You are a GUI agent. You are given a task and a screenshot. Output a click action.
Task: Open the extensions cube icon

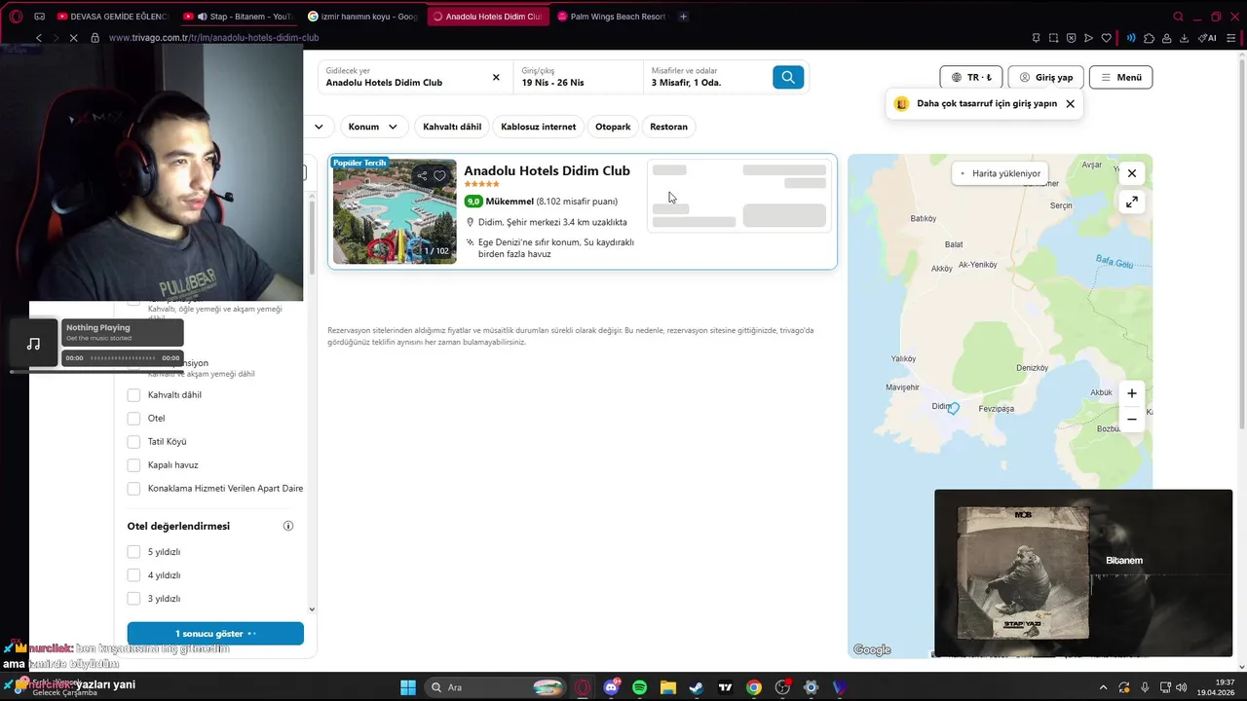(1150, 38)
